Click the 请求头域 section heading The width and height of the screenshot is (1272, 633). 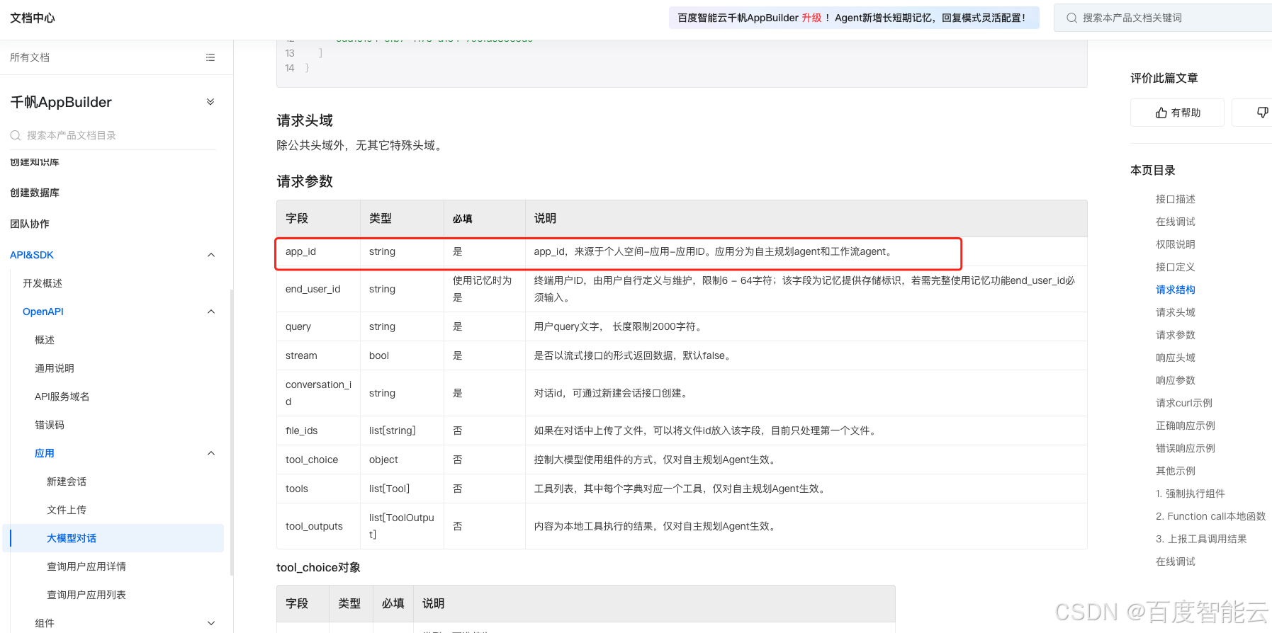[x=305, y=120]
